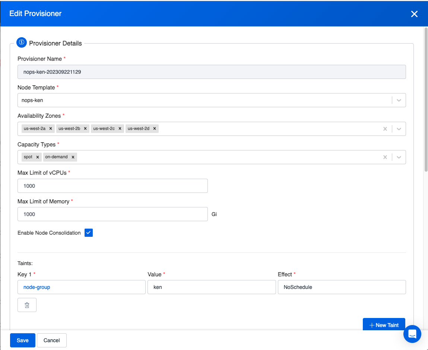Uncheck Enable Node Consolidation checkbox

point(89,233)
